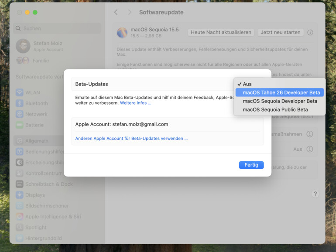Click info icon beside smaßnahmen row
Image resolution: width=336 pixels, height=252 pixels.
coord(310,134)
